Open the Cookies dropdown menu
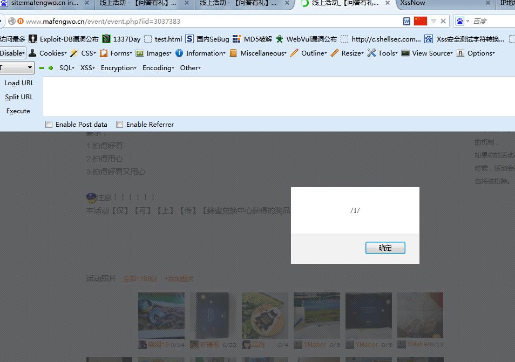This screenshot has height=362, width=515. (53, 53)
